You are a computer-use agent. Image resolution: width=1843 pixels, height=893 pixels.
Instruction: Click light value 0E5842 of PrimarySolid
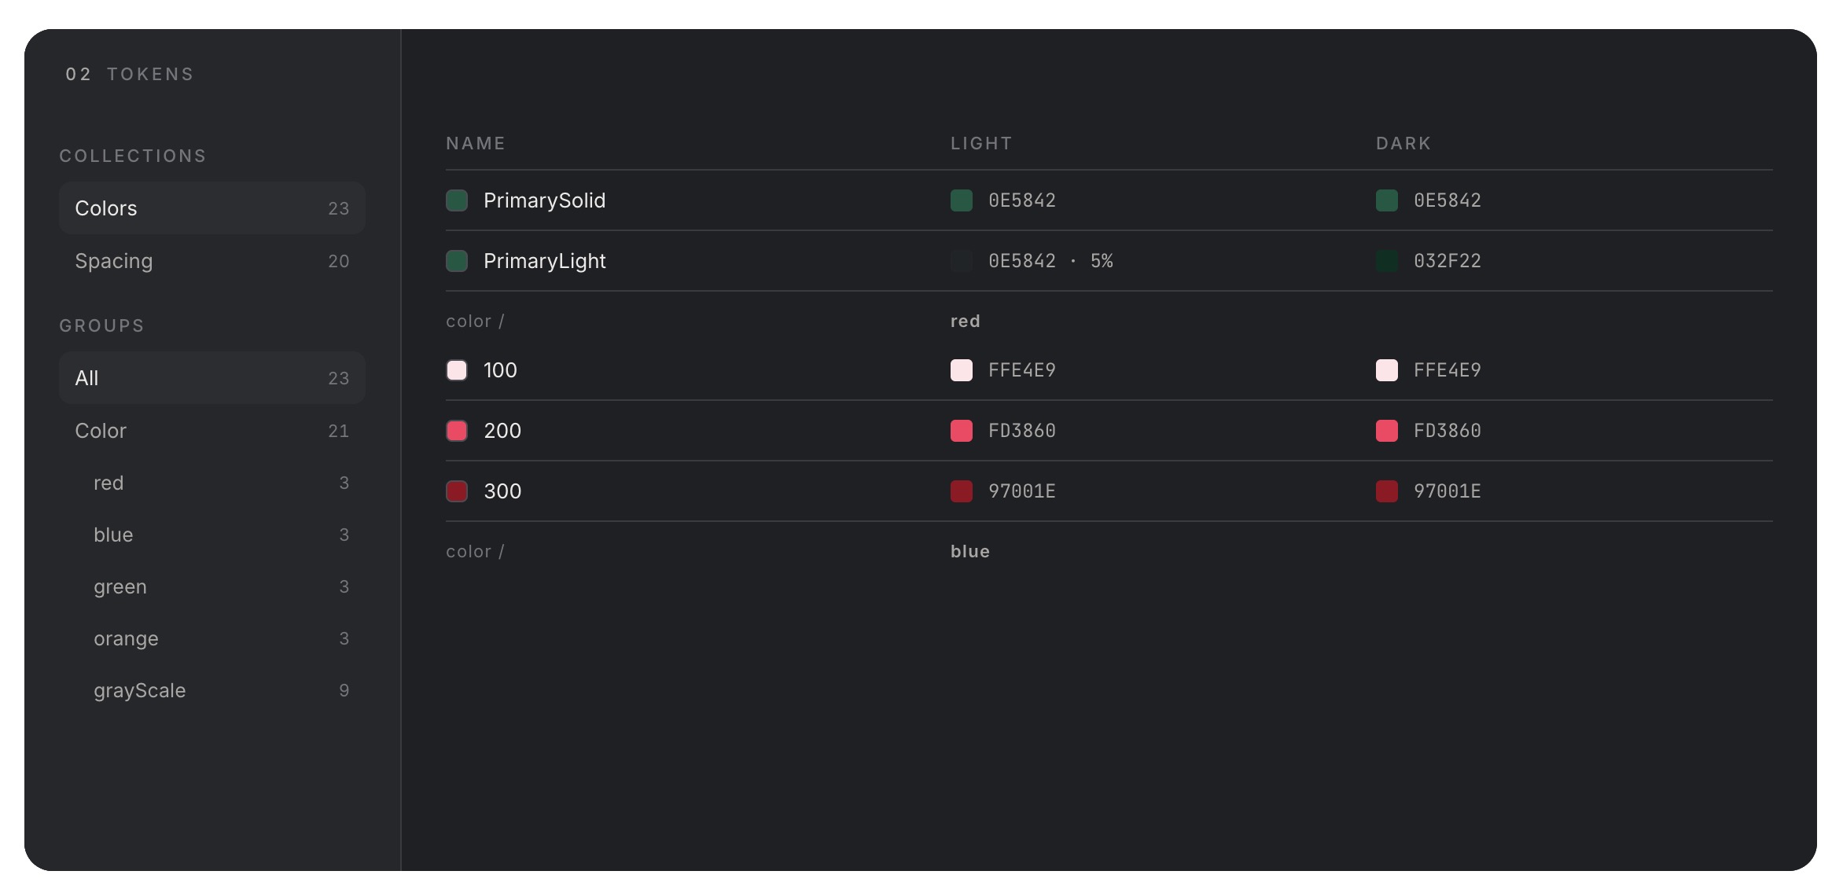point(1022,200)
